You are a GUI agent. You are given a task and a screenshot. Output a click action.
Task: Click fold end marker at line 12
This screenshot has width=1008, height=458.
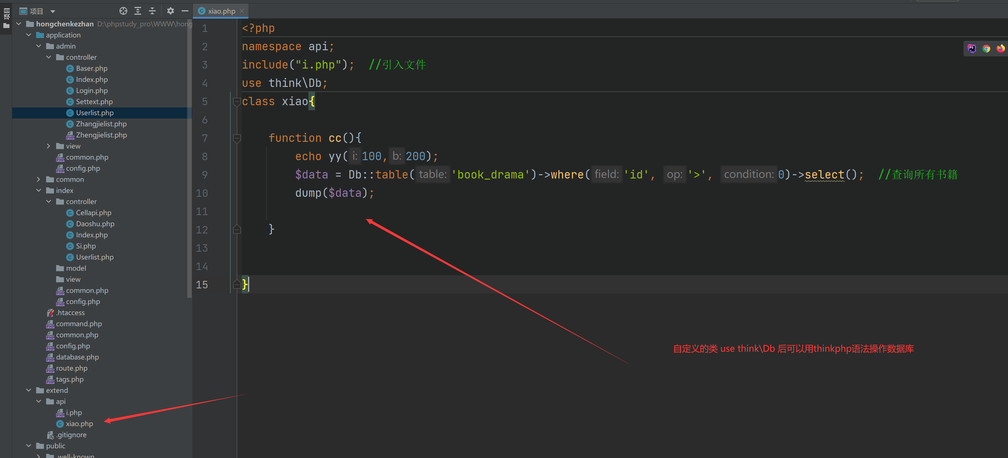coord(237,229)
